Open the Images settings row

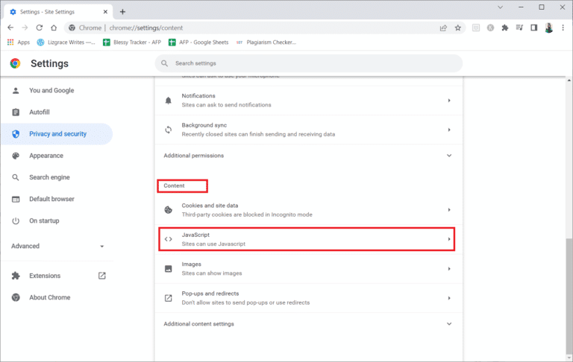tap(309, 269)
